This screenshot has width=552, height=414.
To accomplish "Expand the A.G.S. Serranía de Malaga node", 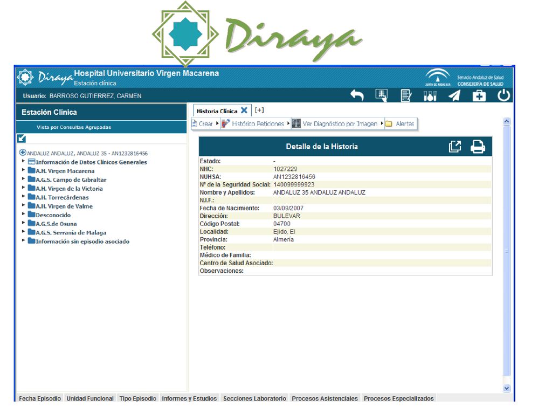I will point(23,231).
